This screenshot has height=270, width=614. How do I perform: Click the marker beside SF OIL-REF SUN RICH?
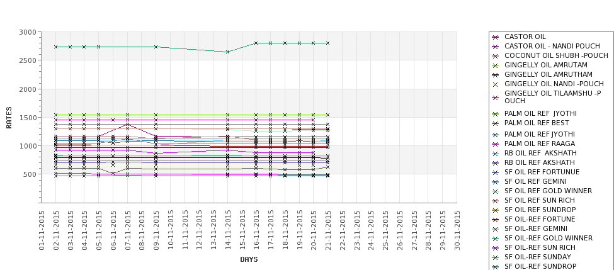[x=496, y=248]
